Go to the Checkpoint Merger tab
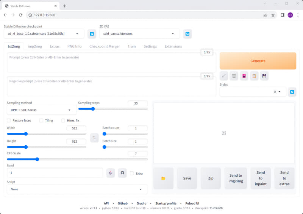The width and height of the screenshot is (303, 214). 105,46
